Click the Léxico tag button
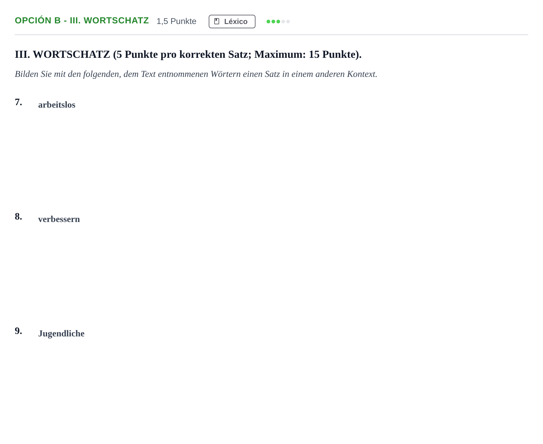Image resolution: width=543 pixels, height=444 pixels. tap(232, 22)
